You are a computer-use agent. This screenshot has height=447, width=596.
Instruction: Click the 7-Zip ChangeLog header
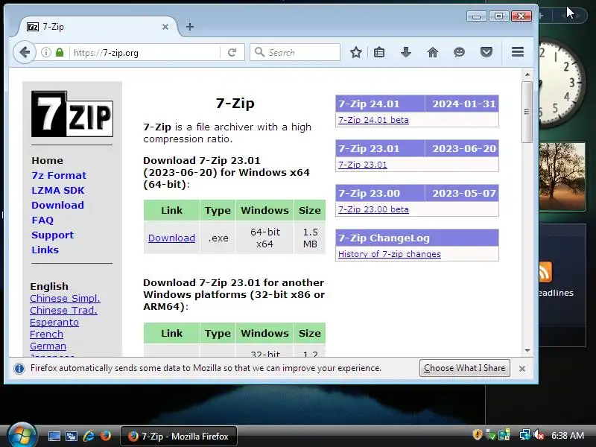click(x=417, y=238)
